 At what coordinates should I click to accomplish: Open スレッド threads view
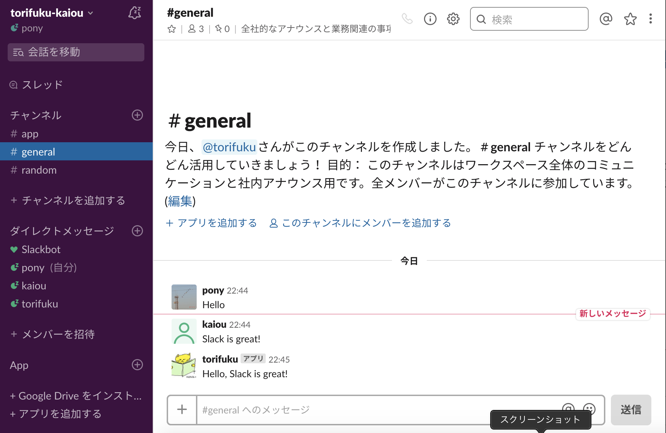coord(37,85)
